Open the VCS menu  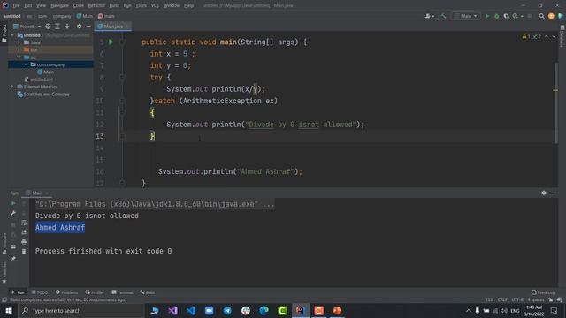point(155,6)
